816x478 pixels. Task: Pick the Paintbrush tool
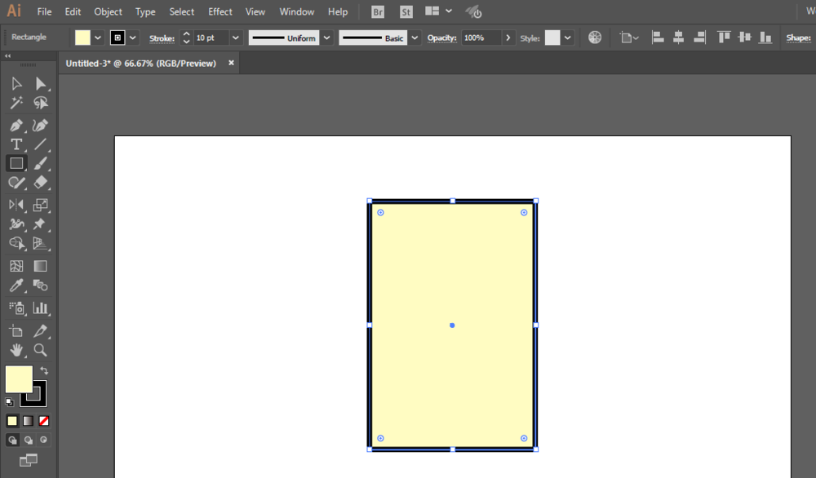pos(41,163)
